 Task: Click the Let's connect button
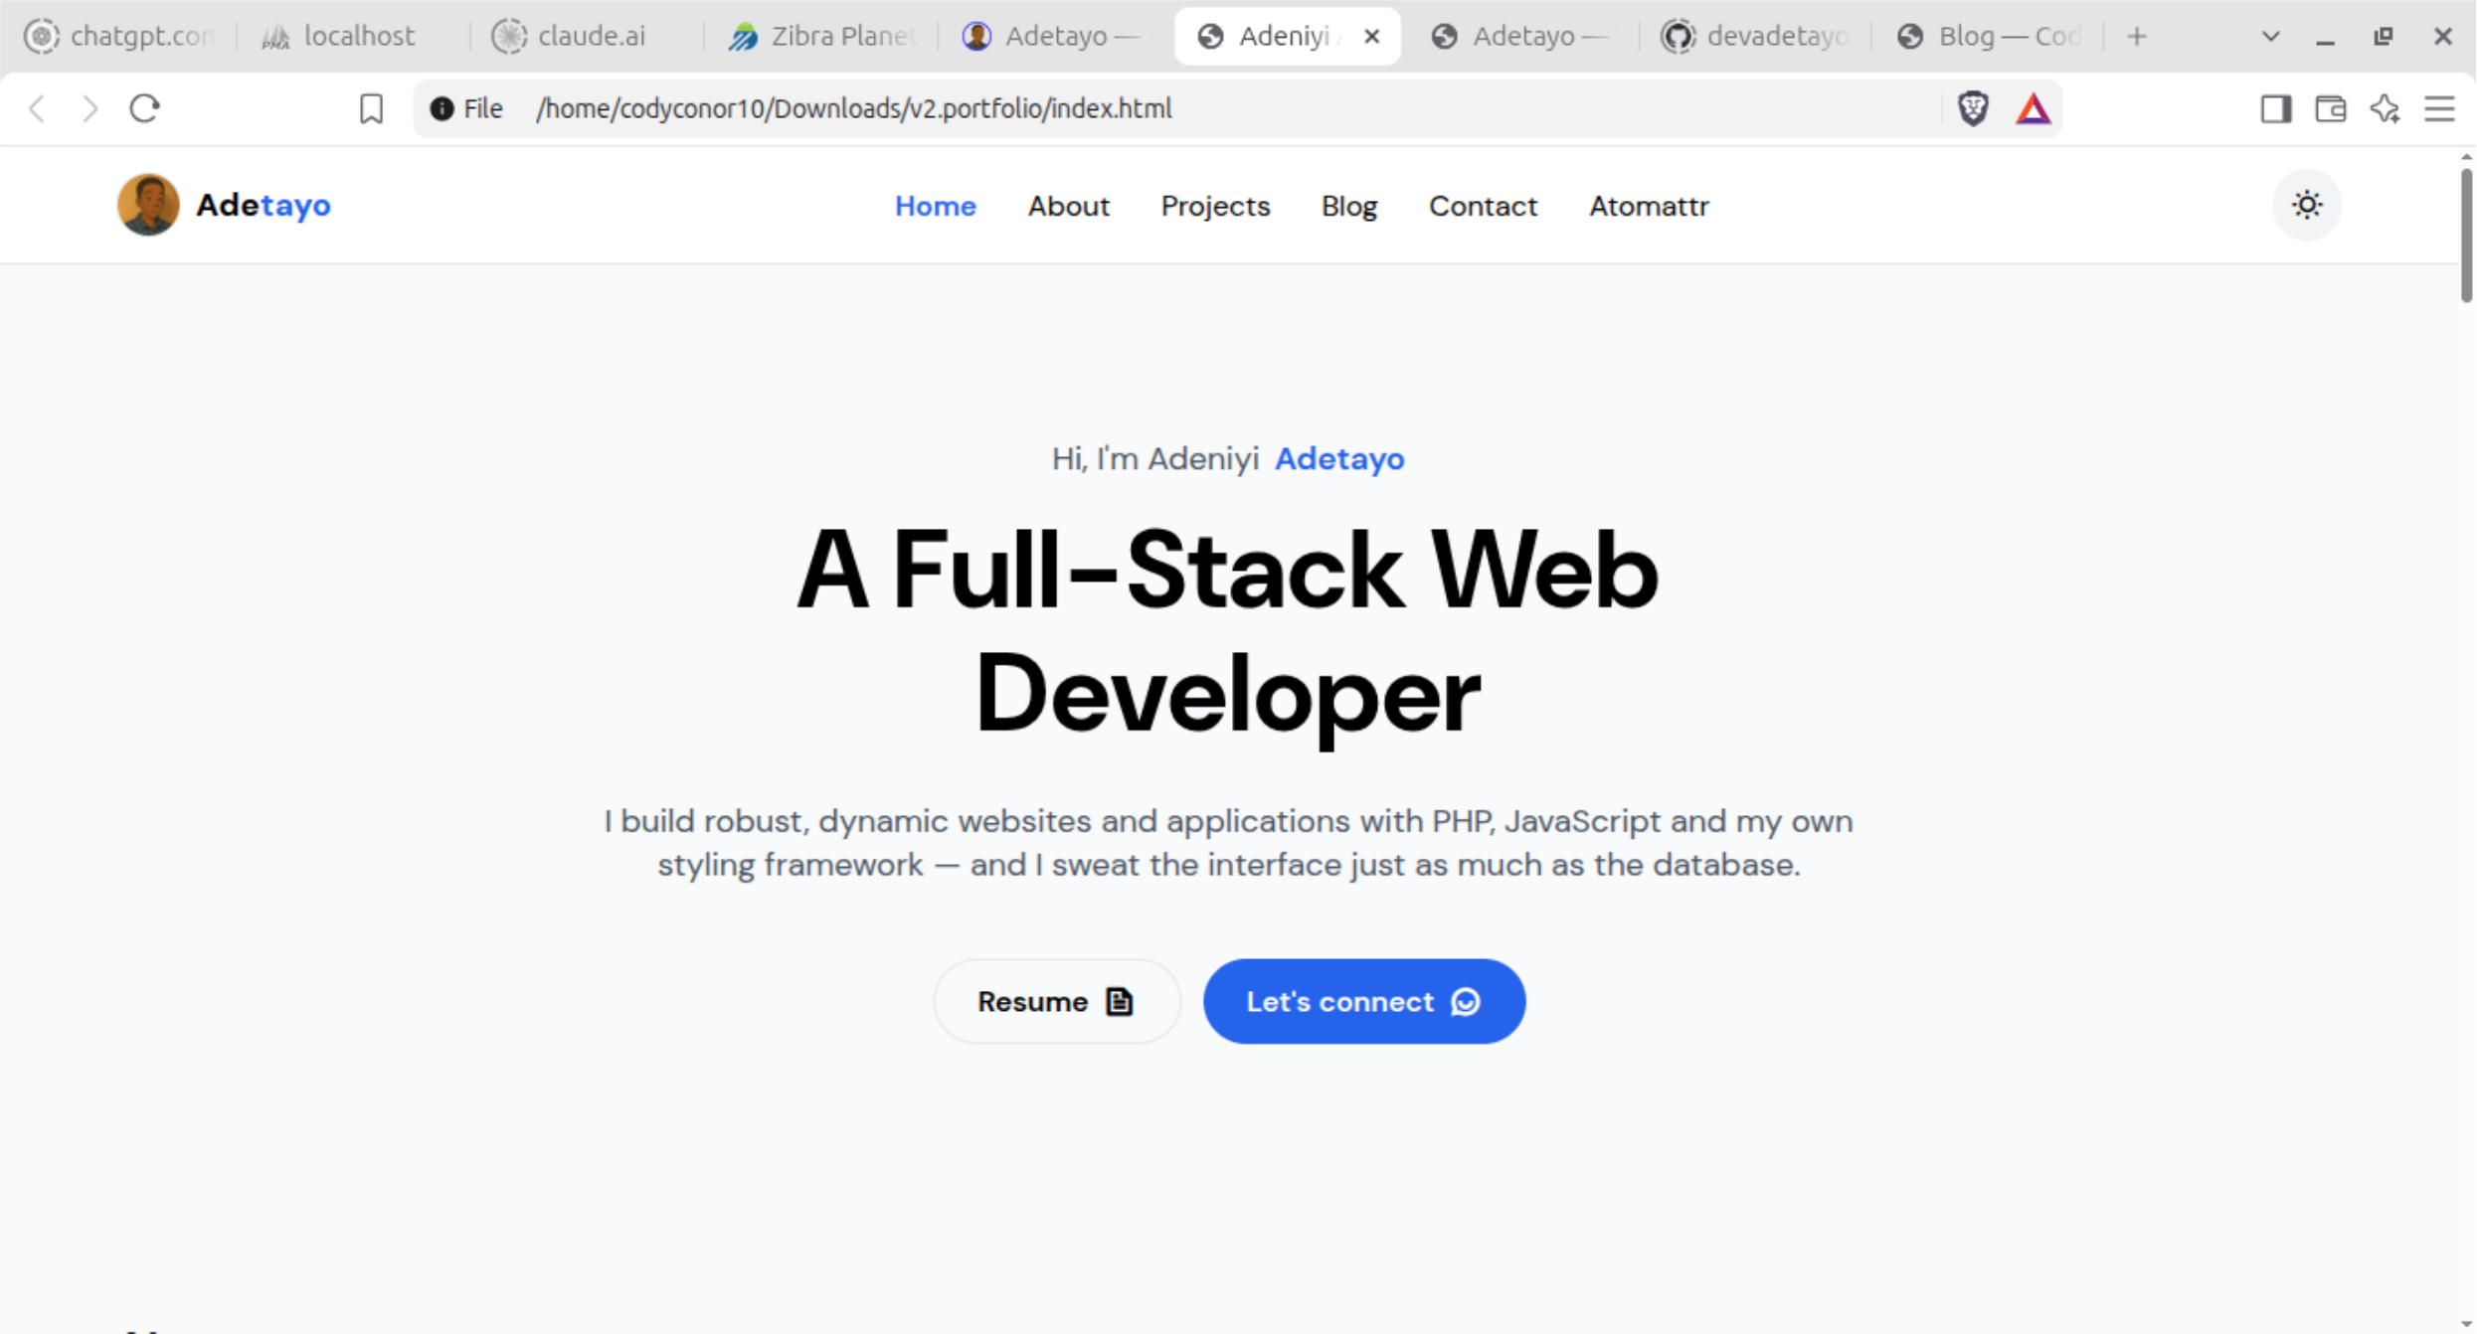pyautogui.click(x=1364, y=1001)
